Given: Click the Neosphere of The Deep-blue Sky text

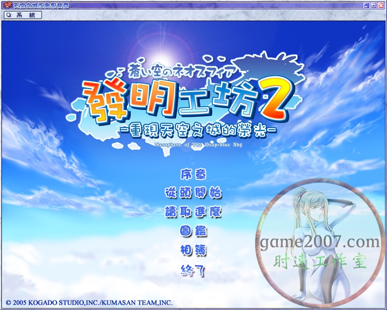Looking at the screenshot, I should point(198,144).
